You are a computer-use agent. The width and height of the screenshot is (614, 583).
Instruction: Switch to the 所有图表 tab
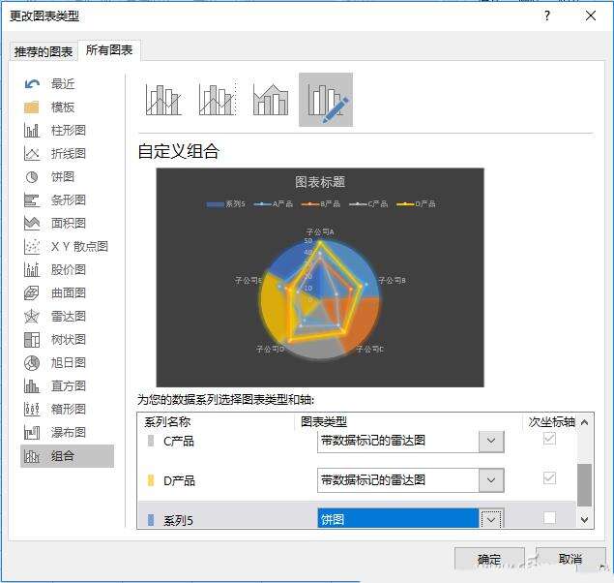[x=109, y=49]
